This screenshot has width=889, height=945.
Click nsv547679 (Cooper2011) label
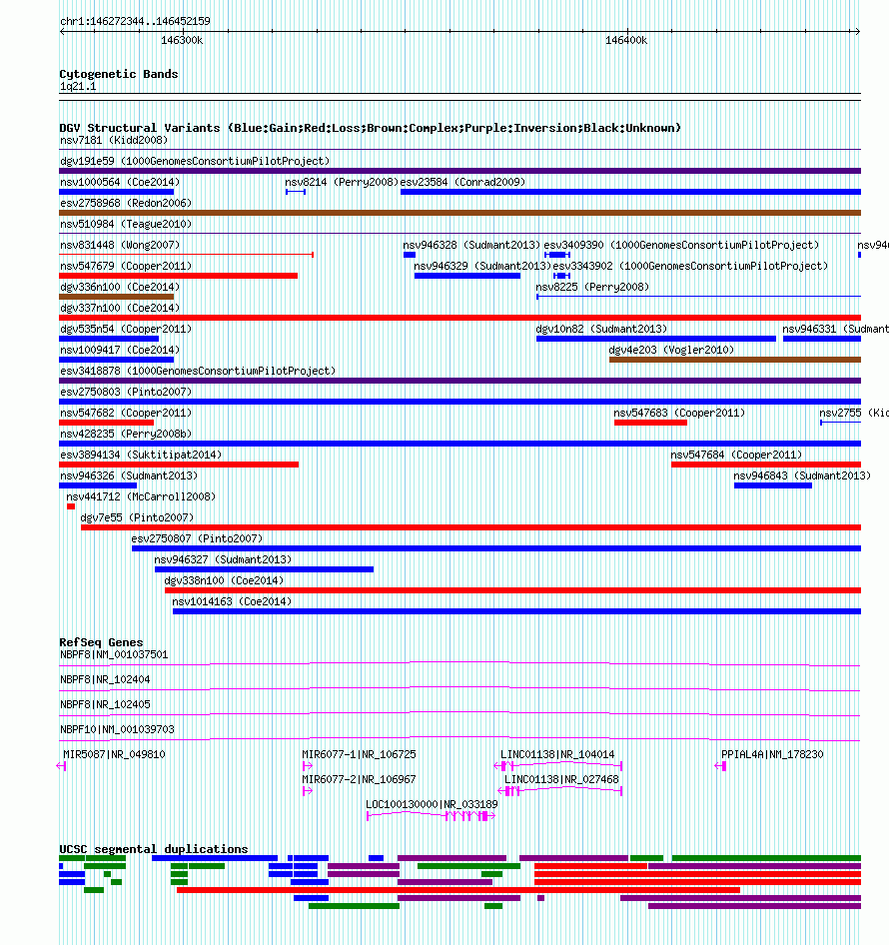click(x=126, y=267)
